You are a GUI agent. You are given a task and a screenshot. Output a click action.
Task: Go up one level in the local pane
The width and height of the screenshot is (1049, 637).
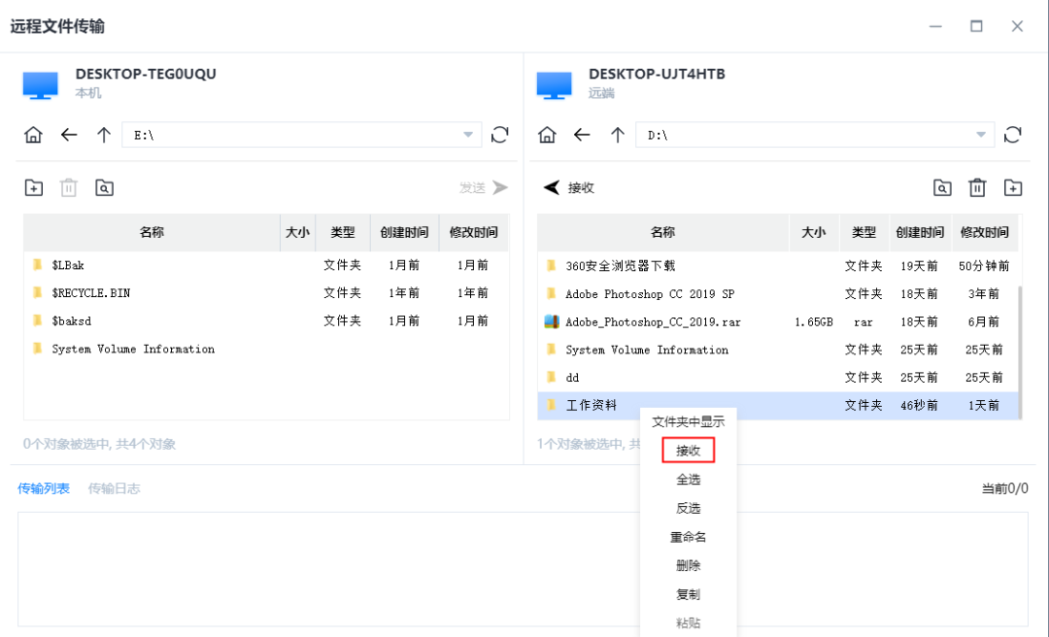pos(104,135)
